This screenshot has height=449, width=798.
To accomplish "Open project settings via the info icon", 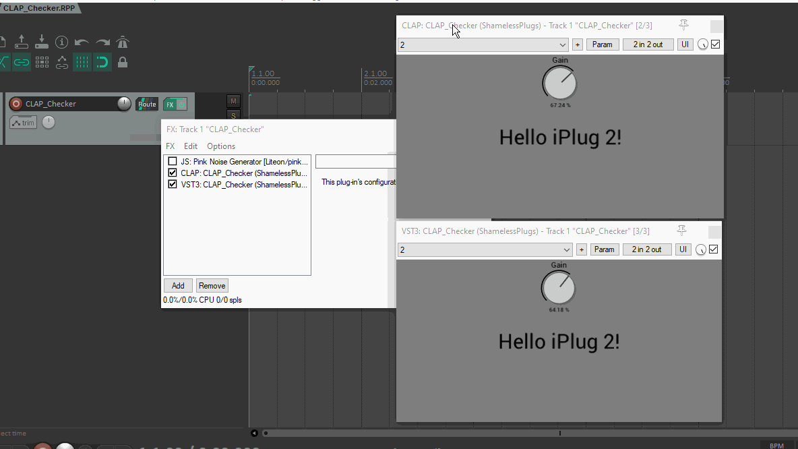I will pyautogui.click(x=61, y=42).
